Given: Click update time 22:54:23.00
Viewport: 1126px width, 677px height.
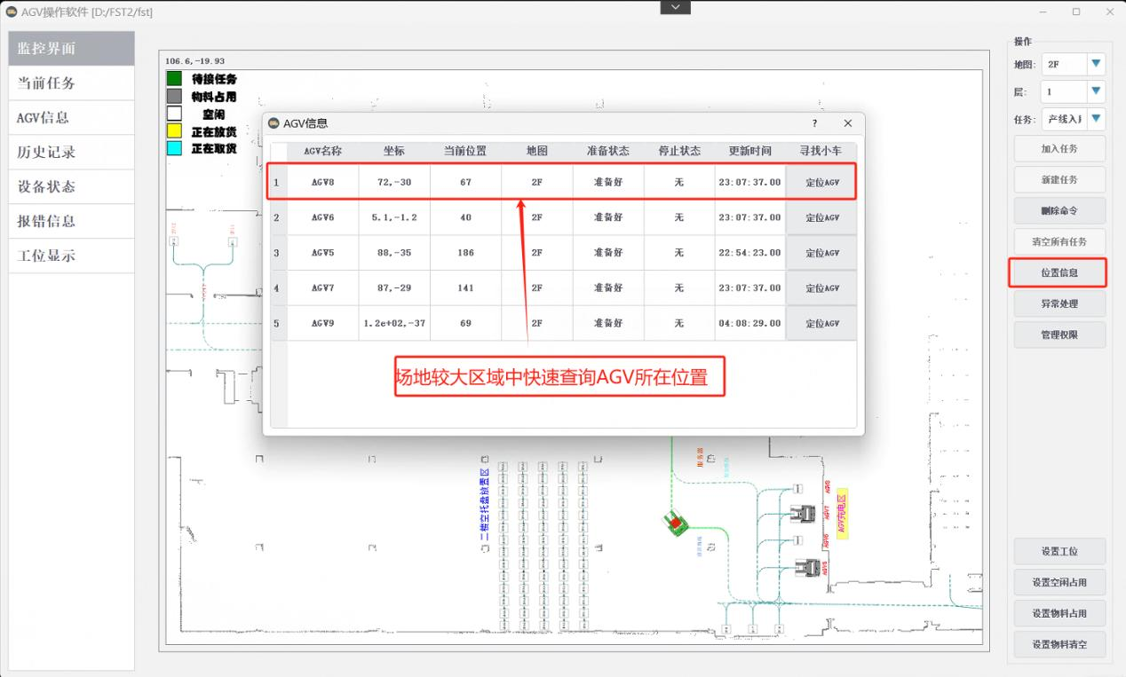Looking at the screenshot, I should point(749,253).
